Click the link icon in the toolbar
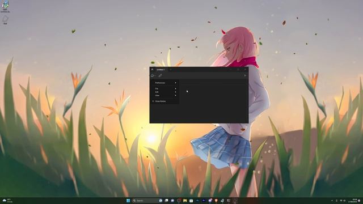Viewport: 363px width, 204px height. (160, 75)
